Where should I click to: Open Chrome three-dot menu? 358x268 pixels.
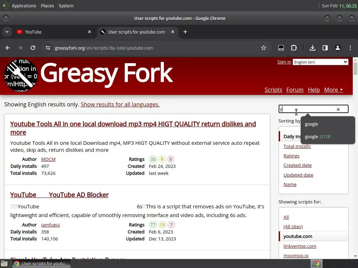coord(350,48)
